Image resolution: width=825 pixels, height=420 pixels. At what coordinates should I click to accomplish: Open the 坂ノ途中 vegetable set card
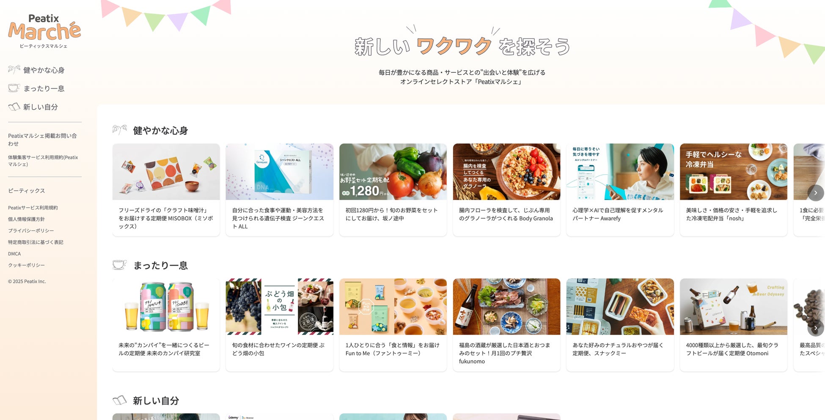tap(393, 189)
